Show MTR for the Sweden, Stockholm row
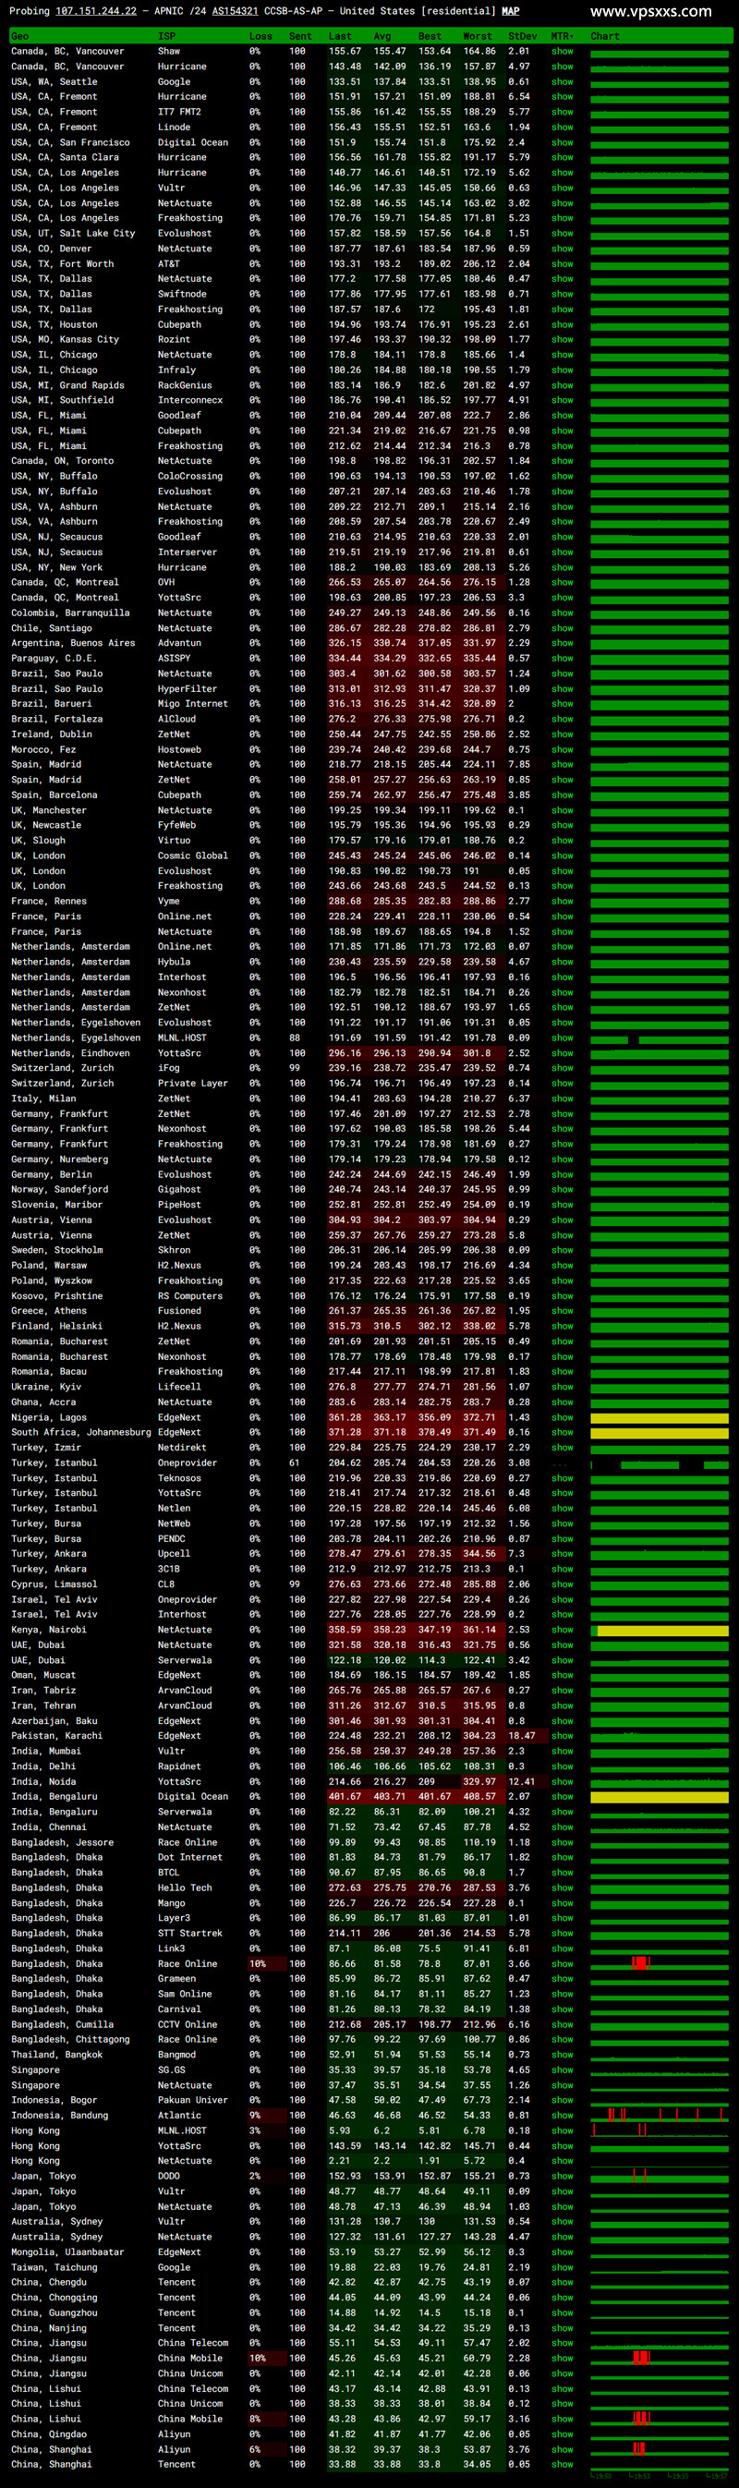This screenshot has width=739, height=2488. 563,1250
